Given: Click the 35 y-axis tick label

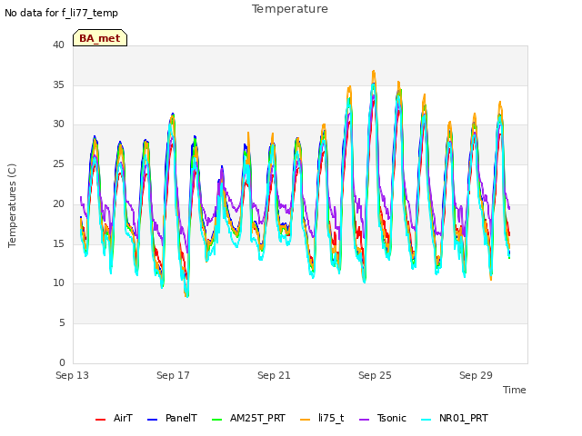Looking at the screenshot, I should (x=58, y=84).
